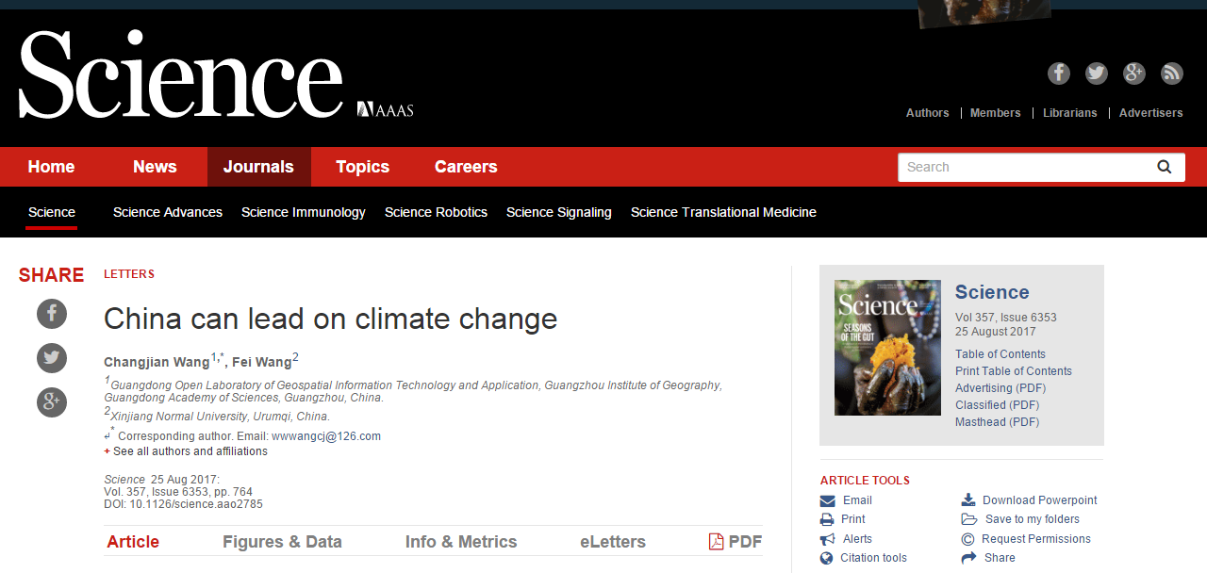Open Print Table of Contents link

coord(1014,371)
